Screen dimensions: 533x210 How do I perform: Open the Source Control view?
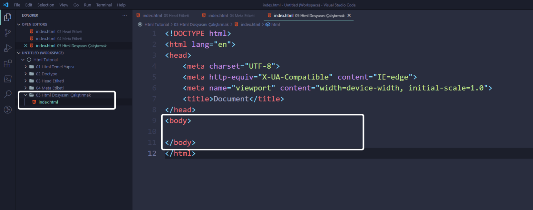(7, 33)
